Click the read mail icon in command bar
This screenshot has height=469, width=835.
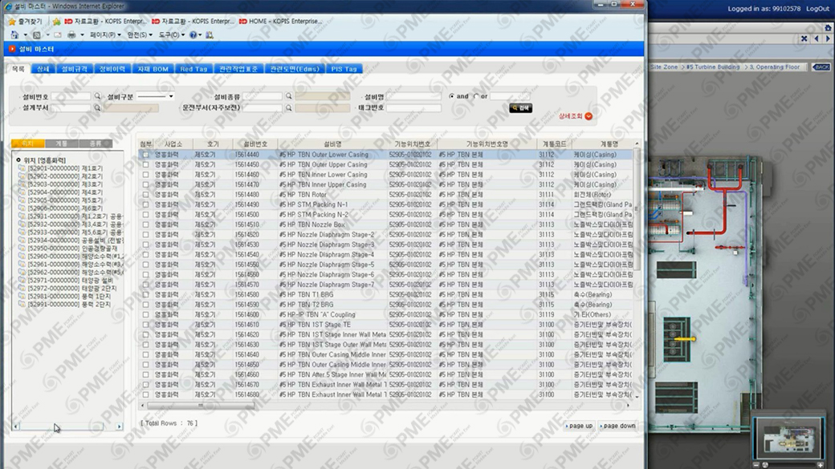58,35
